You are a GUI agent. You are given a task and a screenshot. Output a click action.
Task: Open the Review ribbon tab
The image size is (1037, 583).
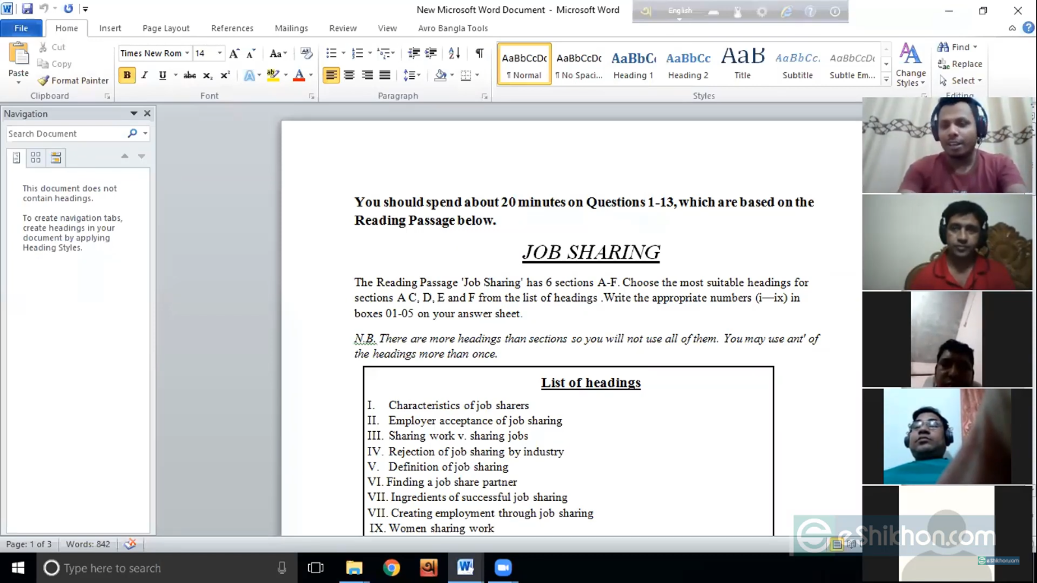click(x=342, y=28)
